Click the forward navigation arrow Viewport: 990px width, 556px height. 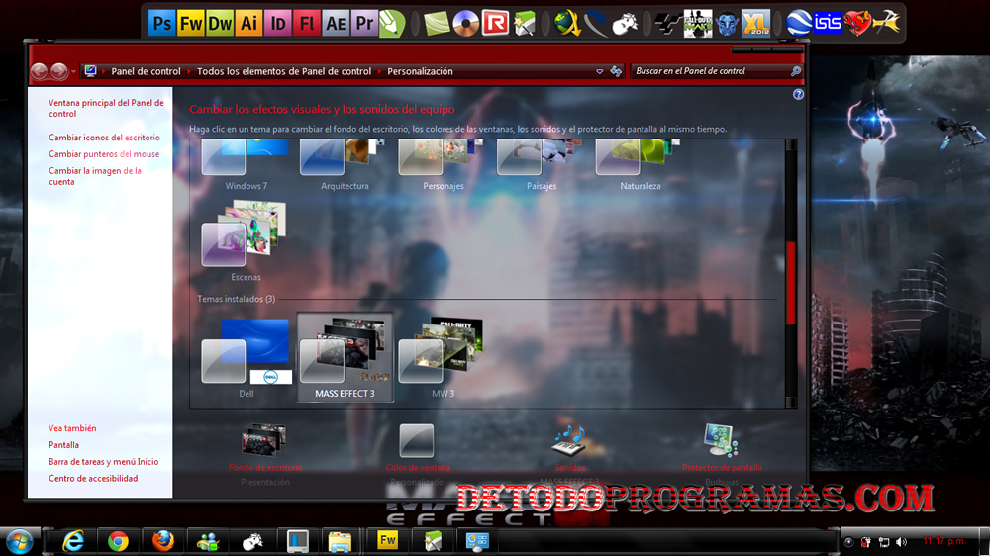coord(58,71)
